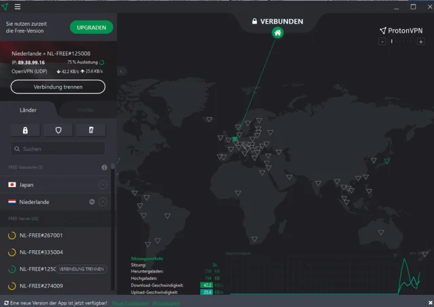Maximize the ProtonVPN window
The width and height of the screenshot is (434, 307).
(413, 7)
